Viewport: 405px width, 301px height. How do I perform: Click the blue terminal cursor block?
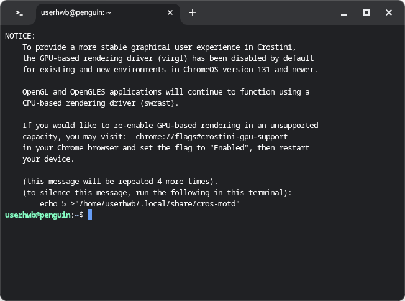coord(89,215)
